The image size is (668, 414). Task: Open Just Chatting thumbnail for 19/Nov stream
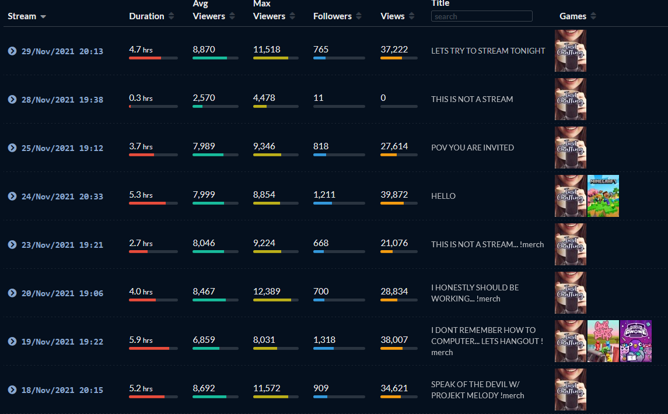(x=571, y=341)
